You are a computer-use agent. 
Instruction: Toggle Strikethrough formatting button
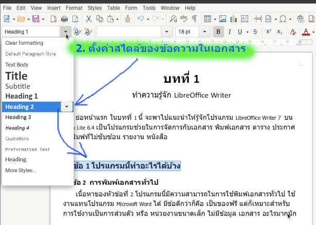[x=255, y=32]
